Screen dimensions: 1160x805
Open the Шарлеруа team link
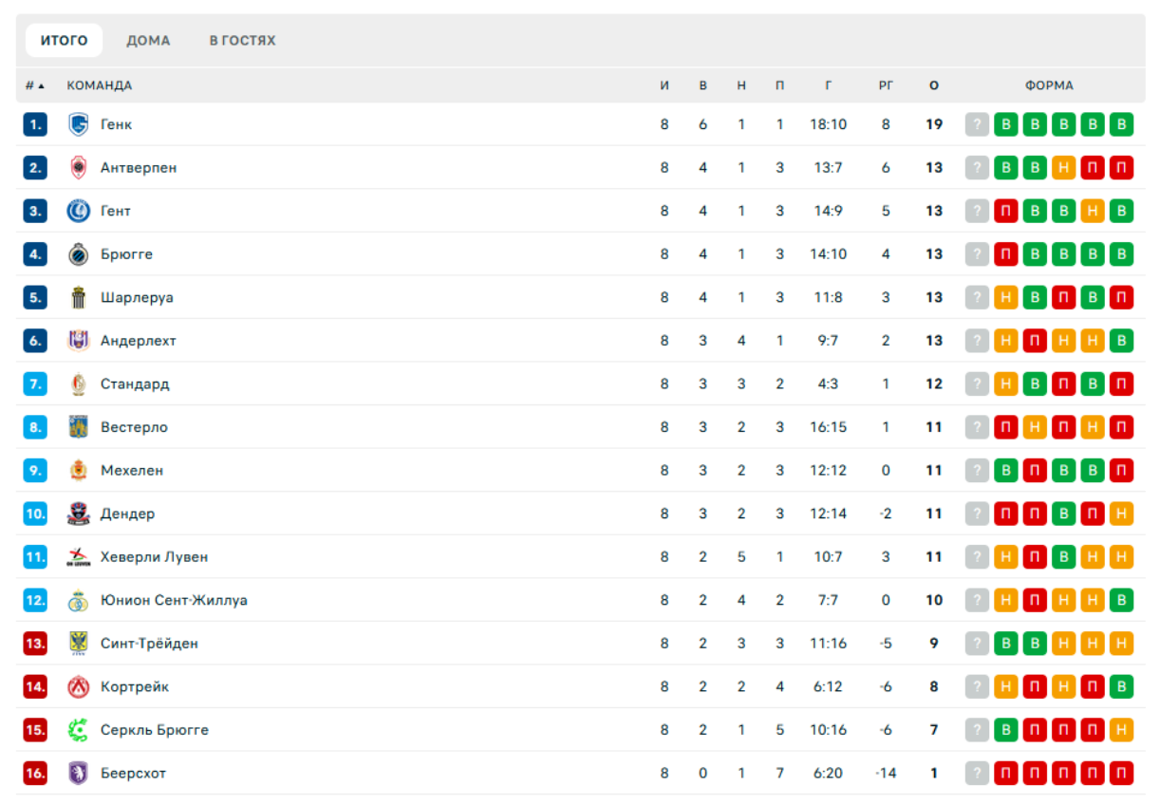(x=137, y=298)
